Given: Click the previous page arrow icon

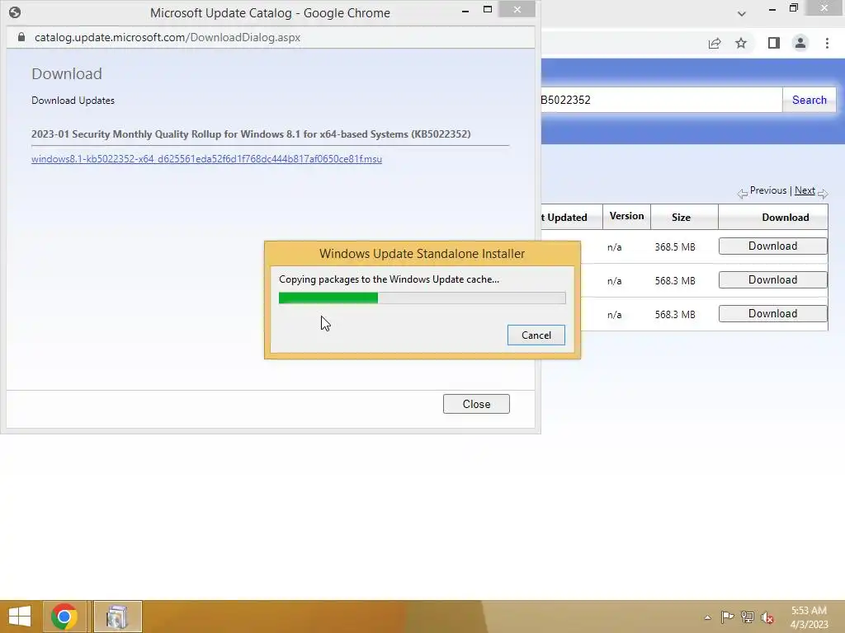Looking at the screenshot, I should 743,193.
